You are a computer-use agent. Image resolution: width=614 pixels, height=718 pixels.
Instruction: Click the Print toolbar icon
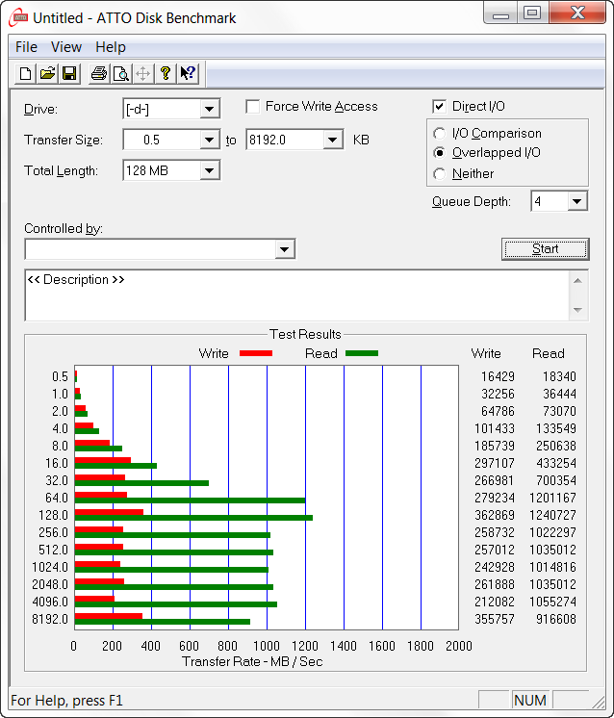pyautogui.click(x=99, y=73)
